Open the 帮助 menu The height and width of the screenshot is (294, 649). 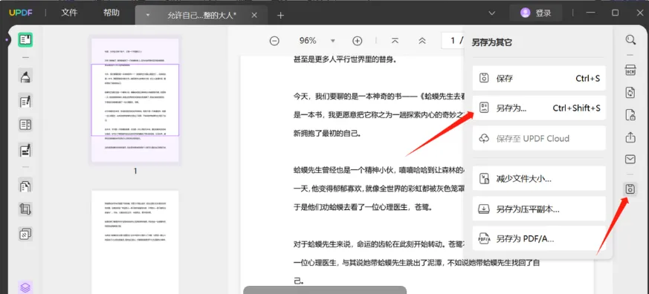pos(112,13)
